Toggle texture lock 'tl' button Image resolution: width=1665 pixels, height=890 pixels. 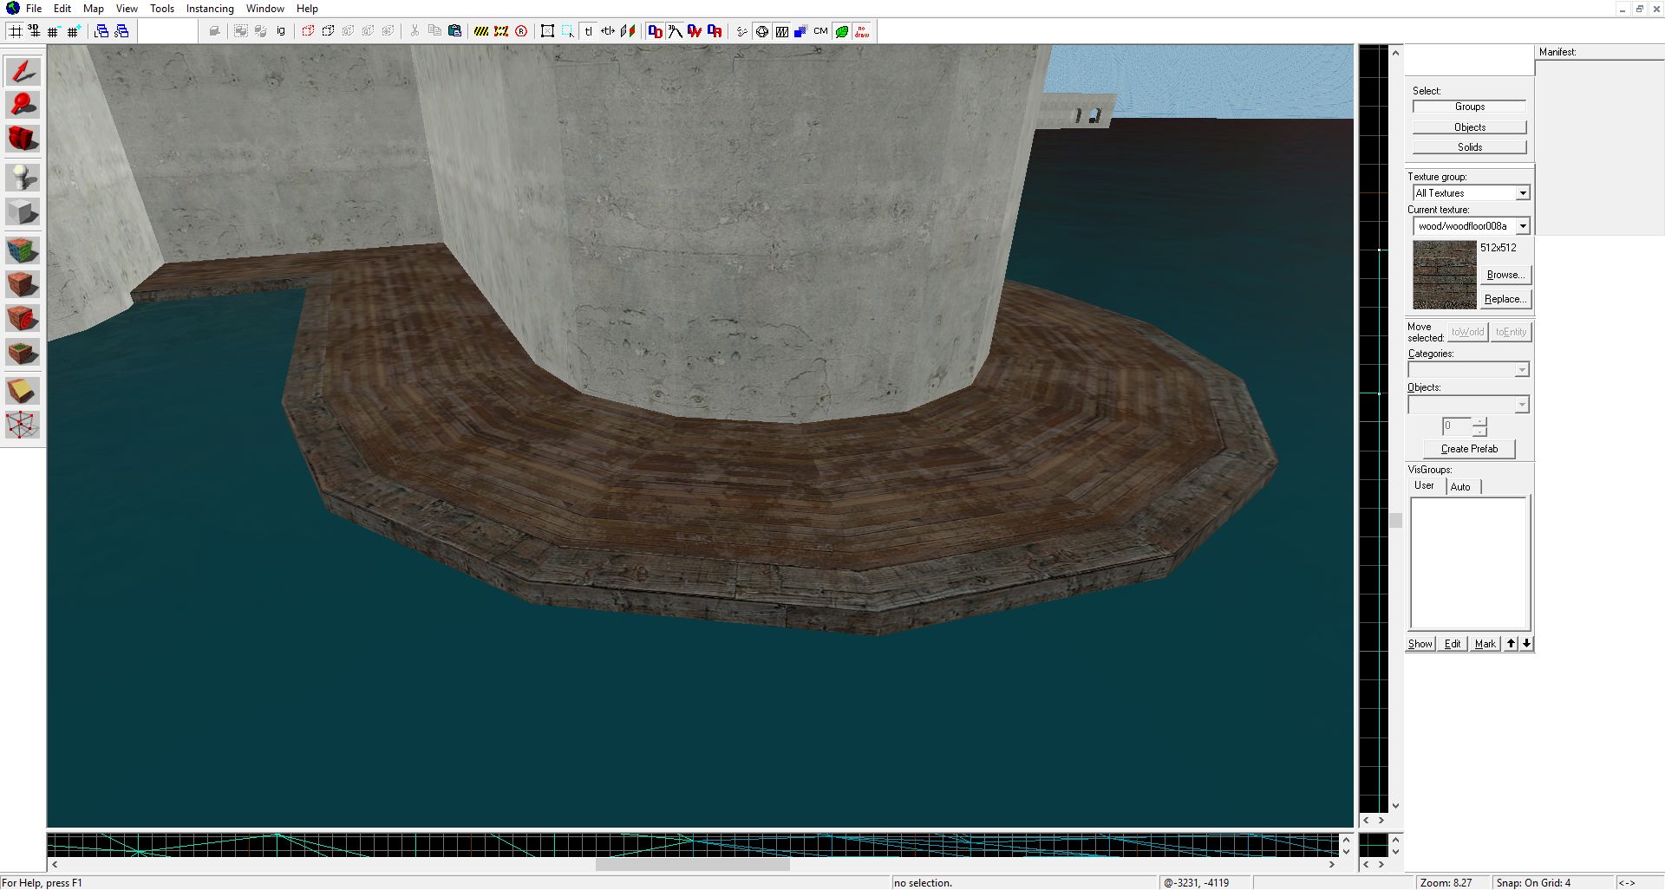click(x=588, y=31)
